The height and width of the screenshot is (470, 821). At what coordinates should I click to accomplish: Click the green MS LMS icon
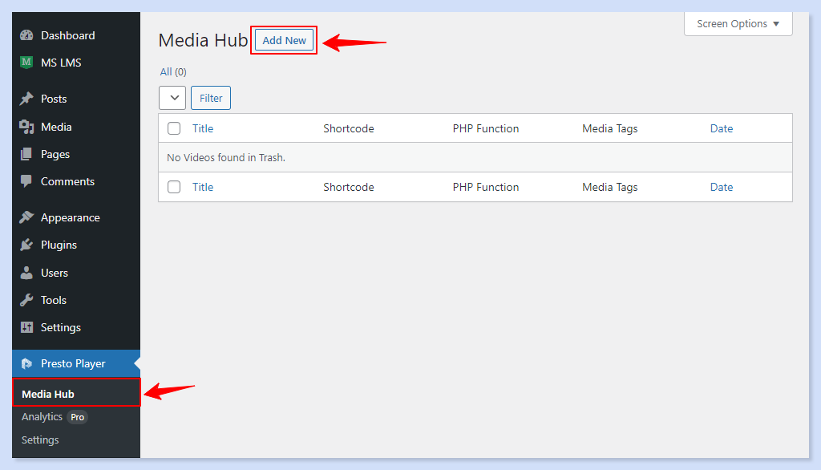coord(26,63)
